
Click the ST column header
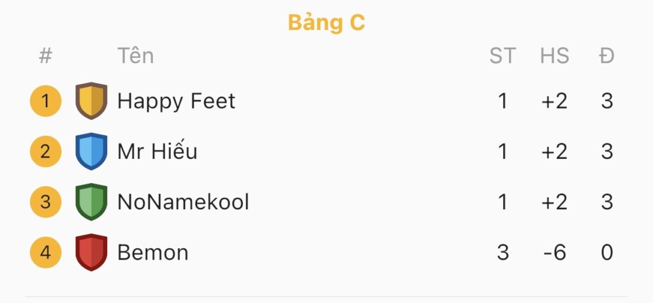(x=503, y=56)
